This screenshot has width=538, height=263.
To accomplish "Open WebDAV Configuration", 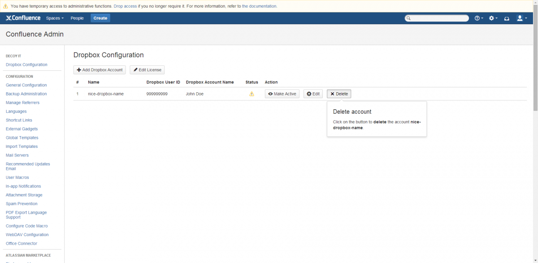I will [x=27, y=235].
